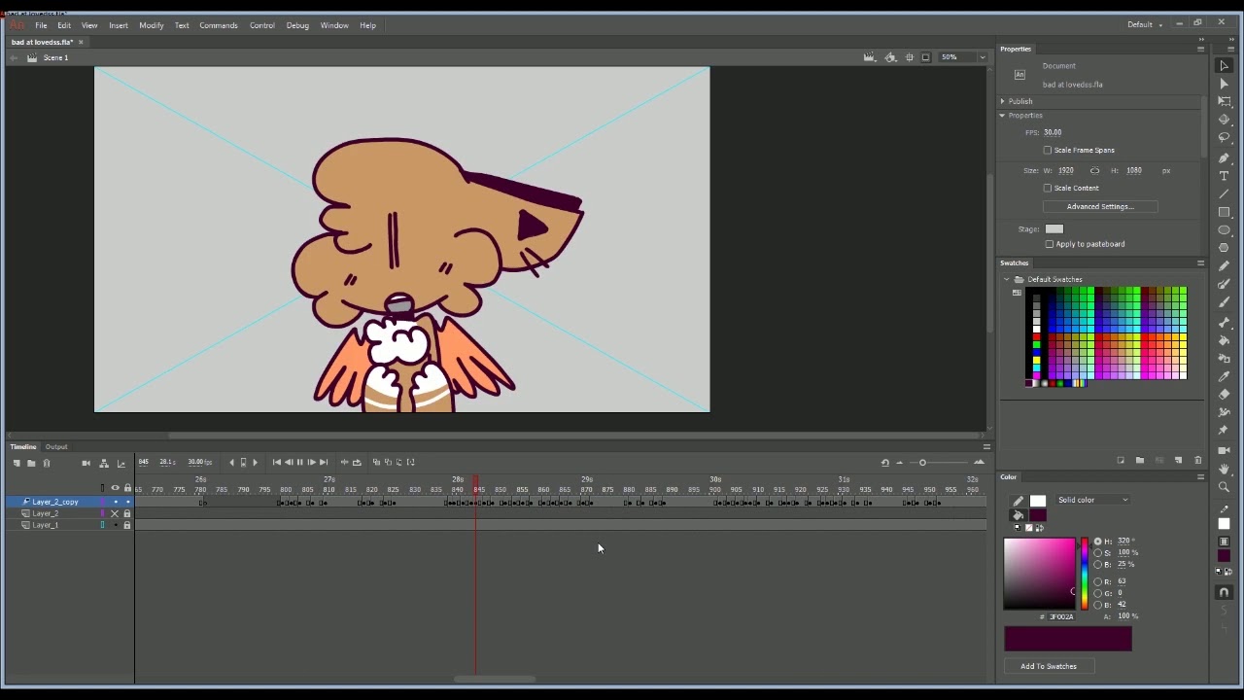The image size is (1244, 700).
Task: Enable the Scale Content checkbox
Action: [x=1048, y=188]
